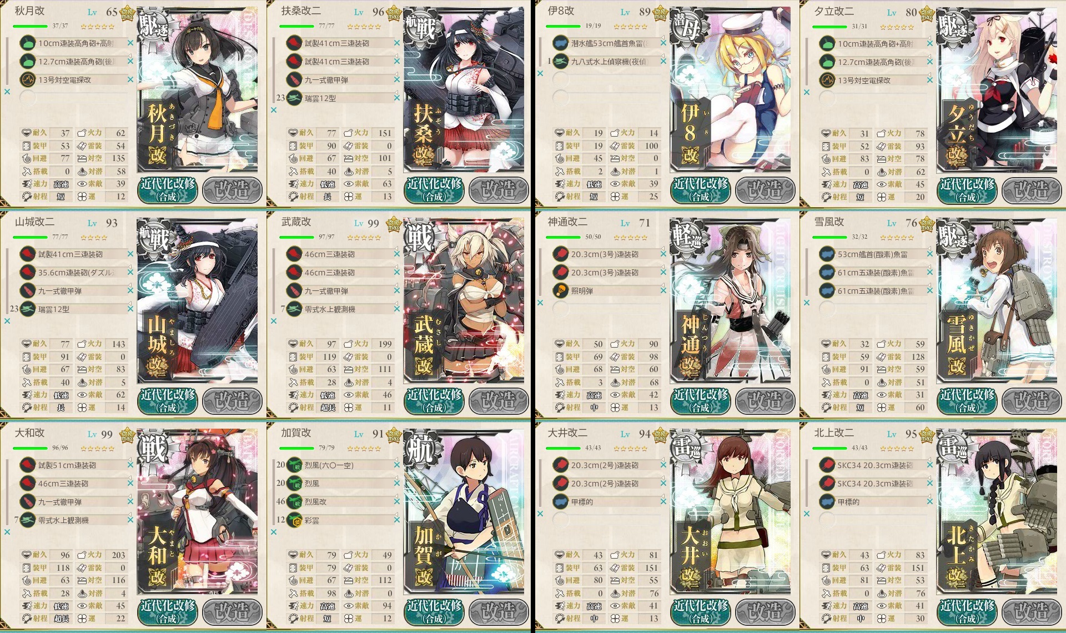Click the 烈風(六〇一空) fighter icon on 加賀改
Image resolution: width=1066 pixels, height=633 pixels.
294,465
